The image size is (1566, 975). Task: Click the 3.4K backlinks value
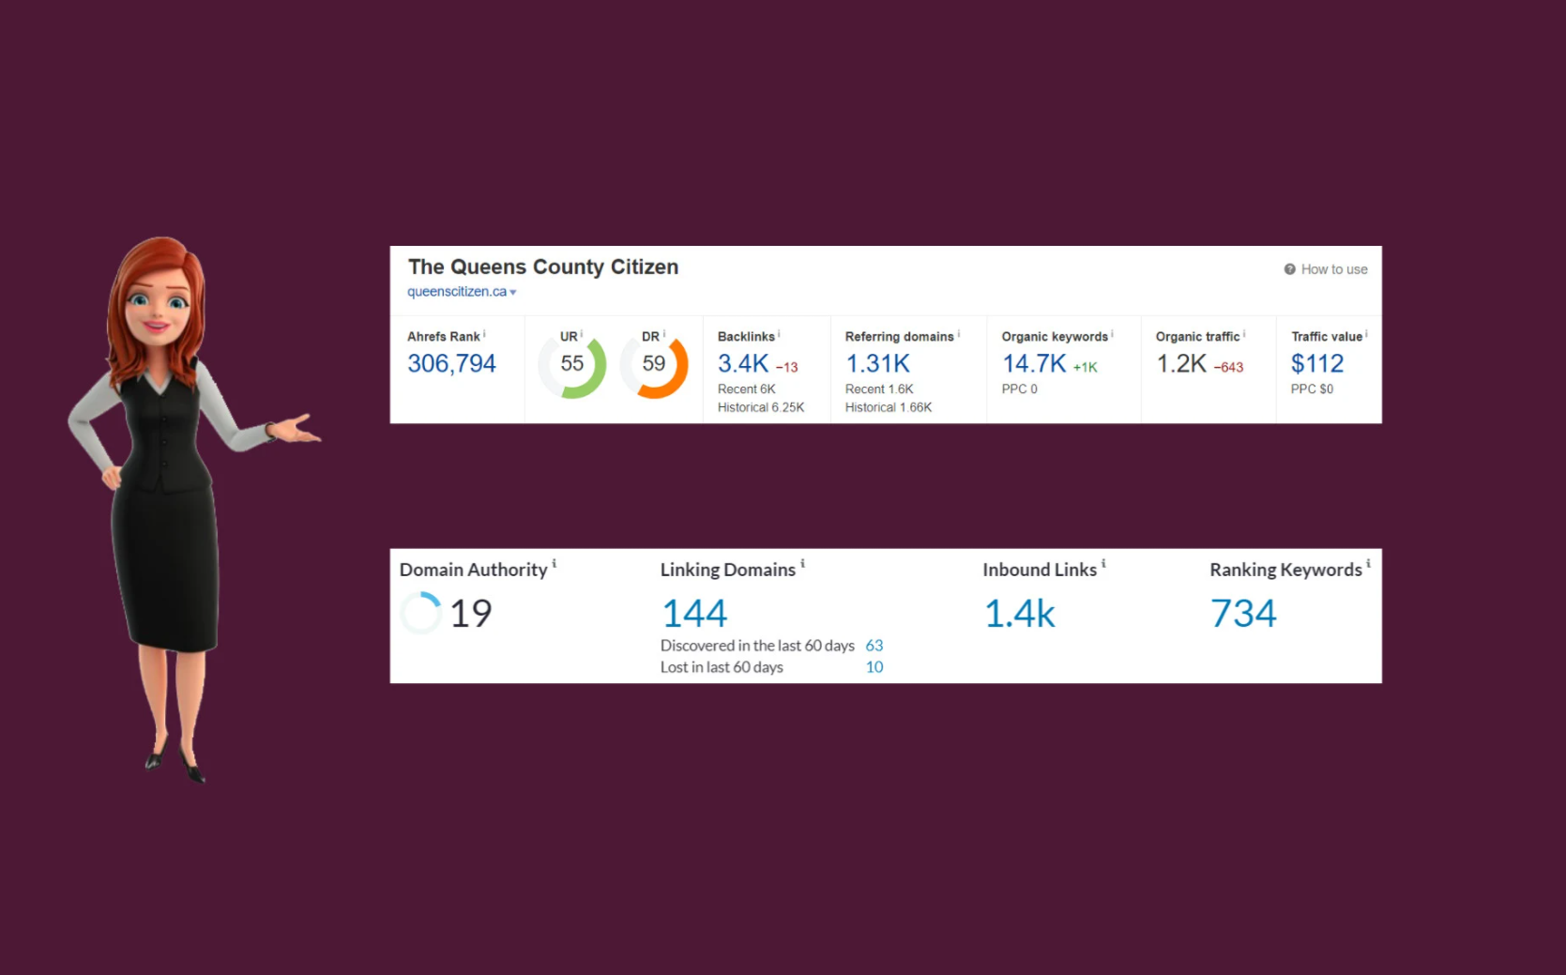(x=743, y=363)
